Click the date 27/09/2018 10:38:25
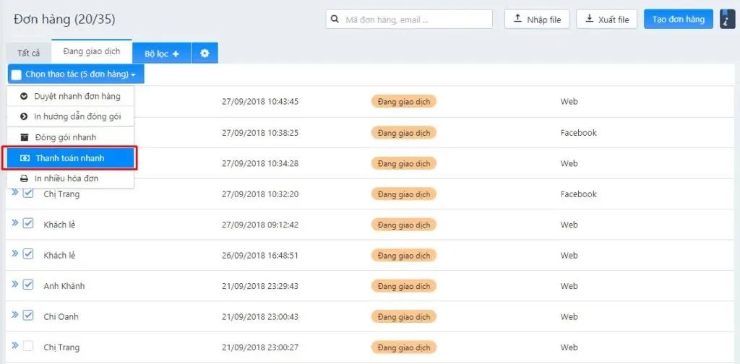Image resolution: width=740 pixels, height=364 pixels. pos(260,133)
